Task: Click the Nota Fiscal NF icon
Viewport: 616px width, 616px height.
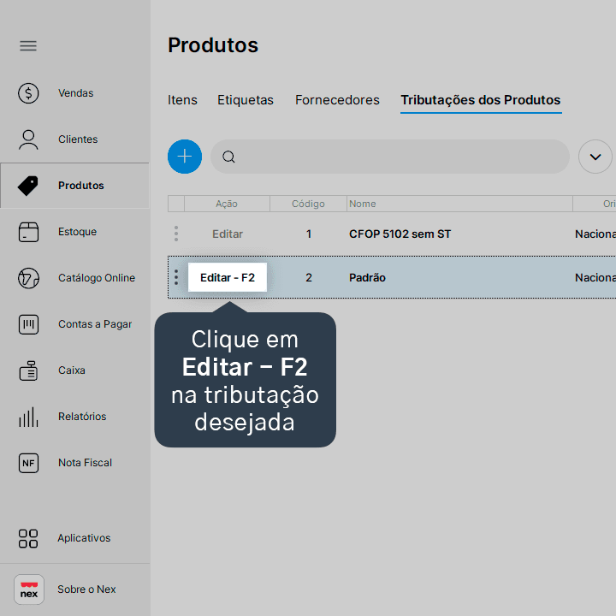Action: click(x=28, y=463)
